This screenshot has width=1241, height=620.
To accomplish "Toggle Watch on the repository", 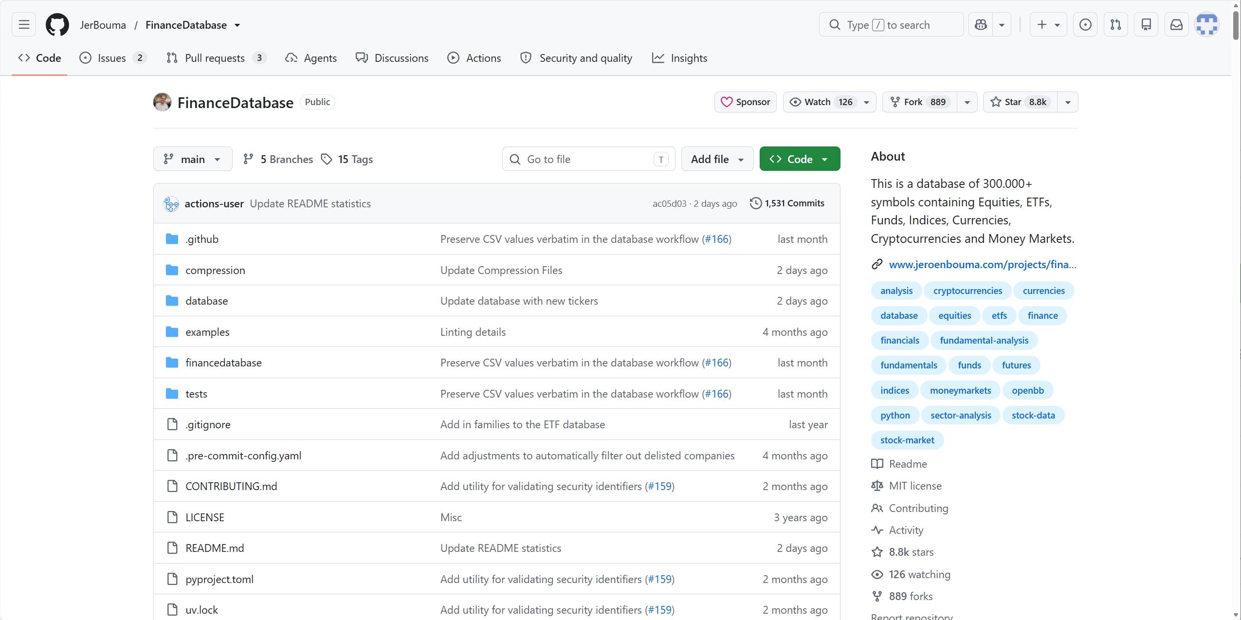I will click(830, 102).
